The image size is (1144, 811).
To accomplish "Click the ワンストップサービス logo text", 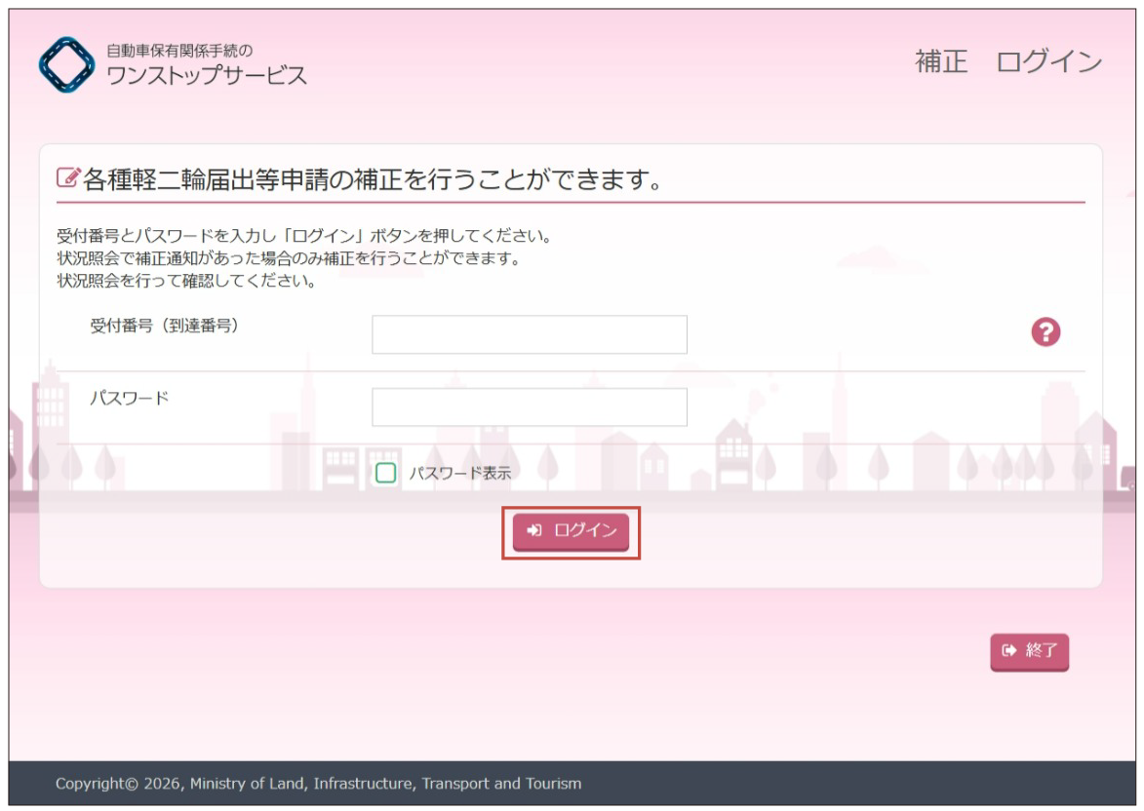I will (x=206, y=75).
